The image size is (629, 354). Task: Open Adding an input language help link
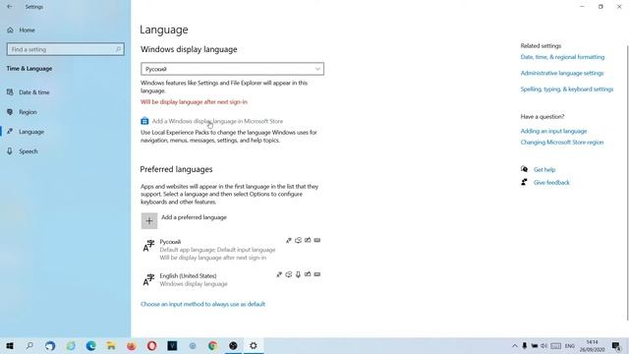pos(553,131)
